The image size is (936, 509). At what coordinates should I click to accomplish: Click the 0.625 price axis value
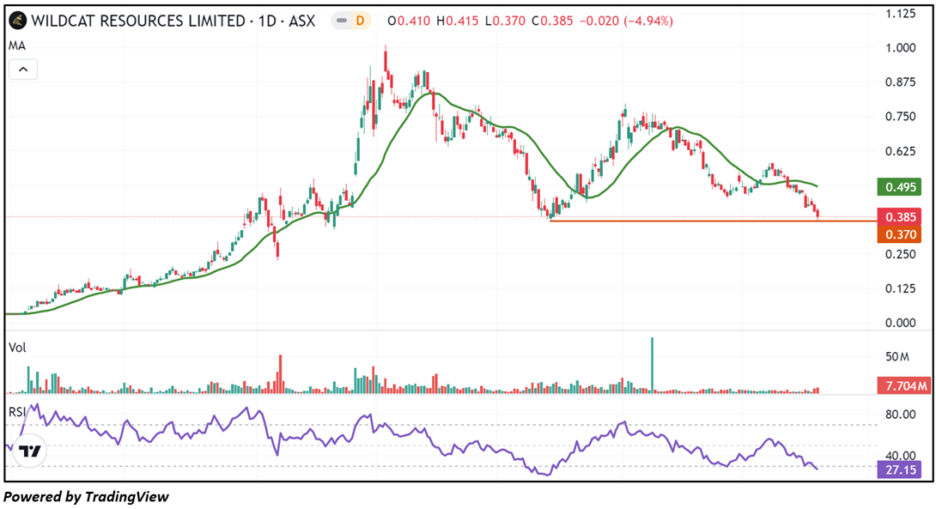[900, 151]
